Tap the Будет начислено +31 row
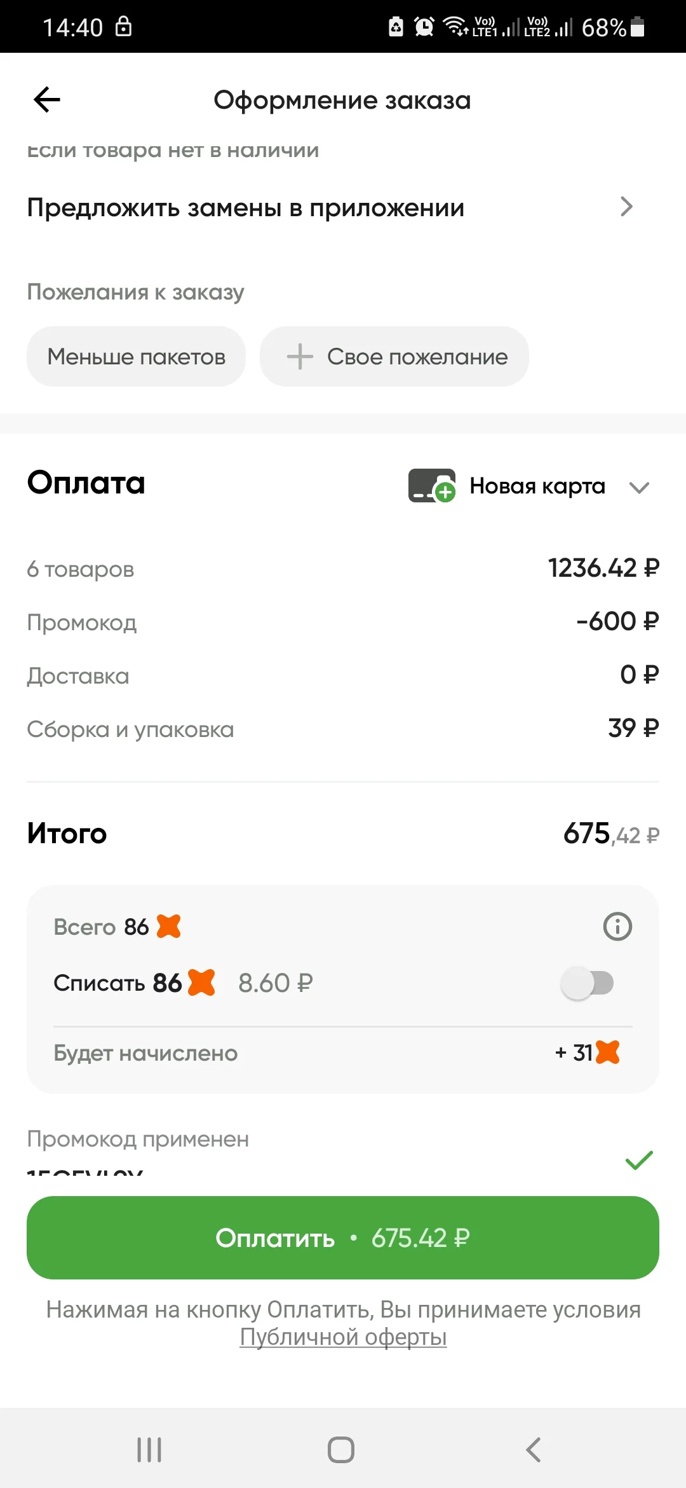Image resolution: width=686 pixels, height=1488 pixels. pos(343,1052)
